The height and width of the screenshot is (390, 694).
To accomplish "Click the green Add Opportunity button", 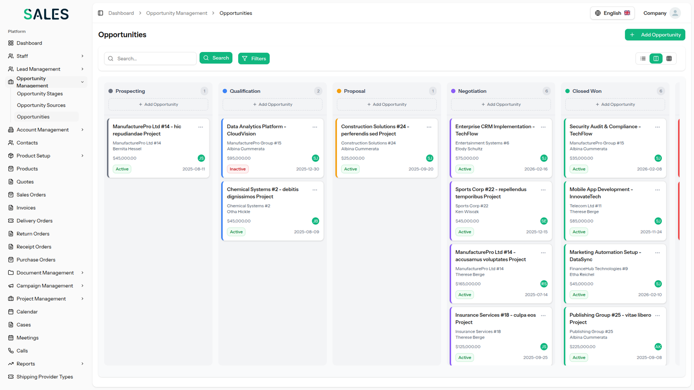I will click(x=655, y=35).
